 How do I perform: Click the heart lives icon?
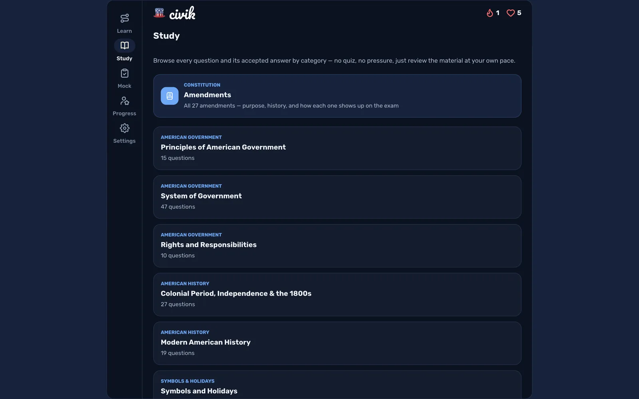[510, 13]
